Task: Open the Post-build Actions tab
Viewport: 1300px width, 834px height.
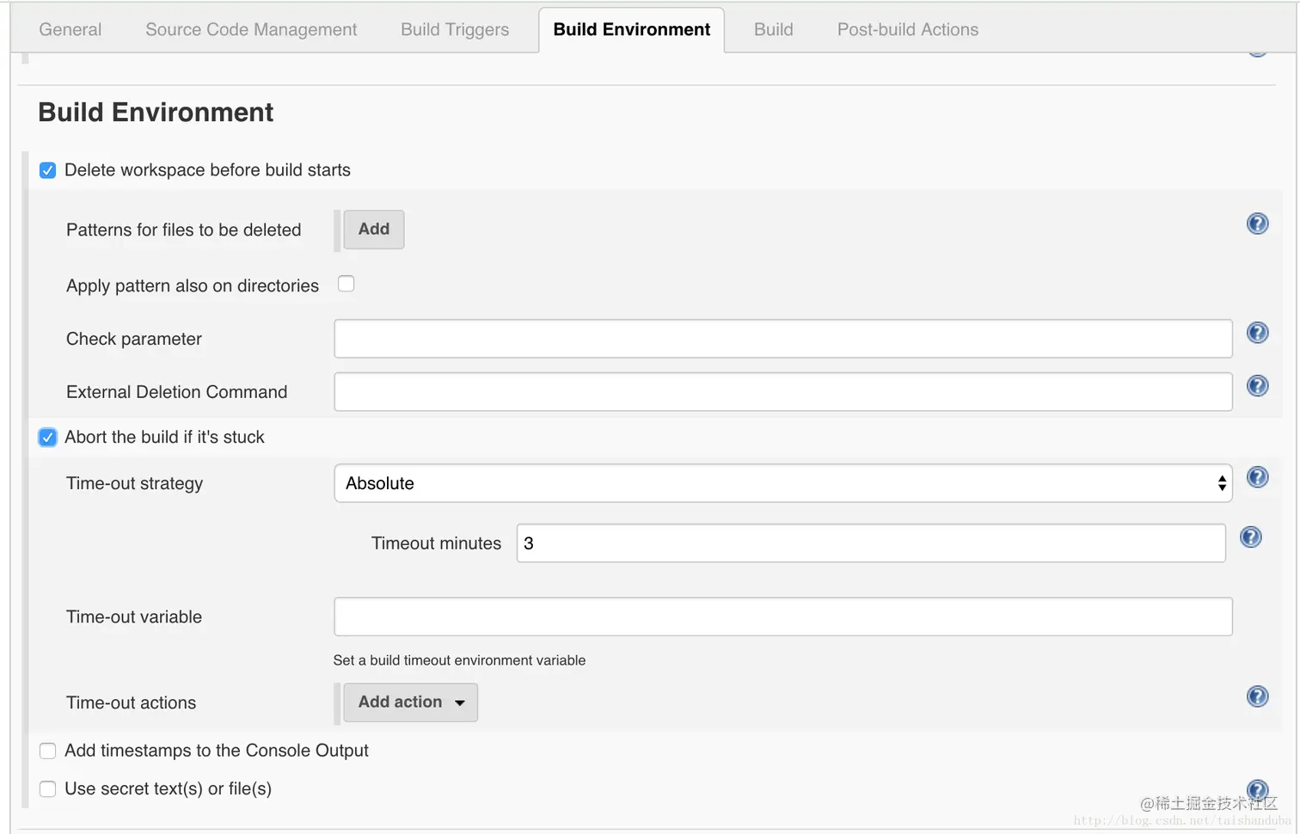Action: coord(908,29)
